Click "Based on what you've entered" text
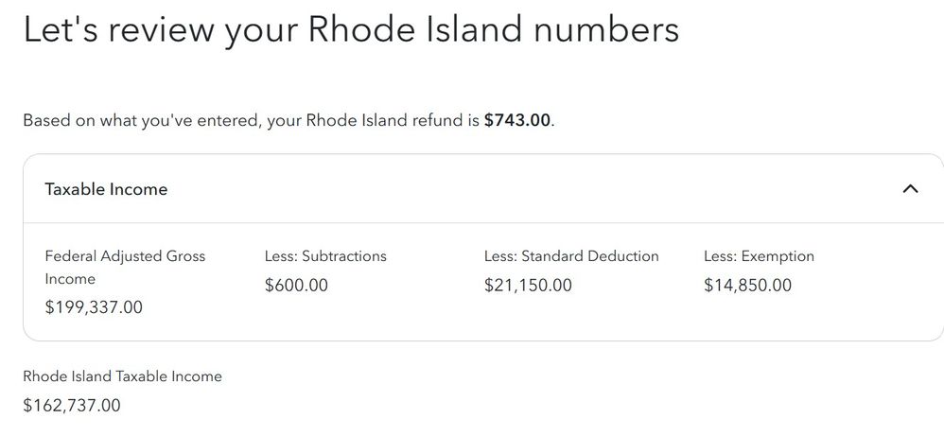944x436 pixels. coord(143,120)
